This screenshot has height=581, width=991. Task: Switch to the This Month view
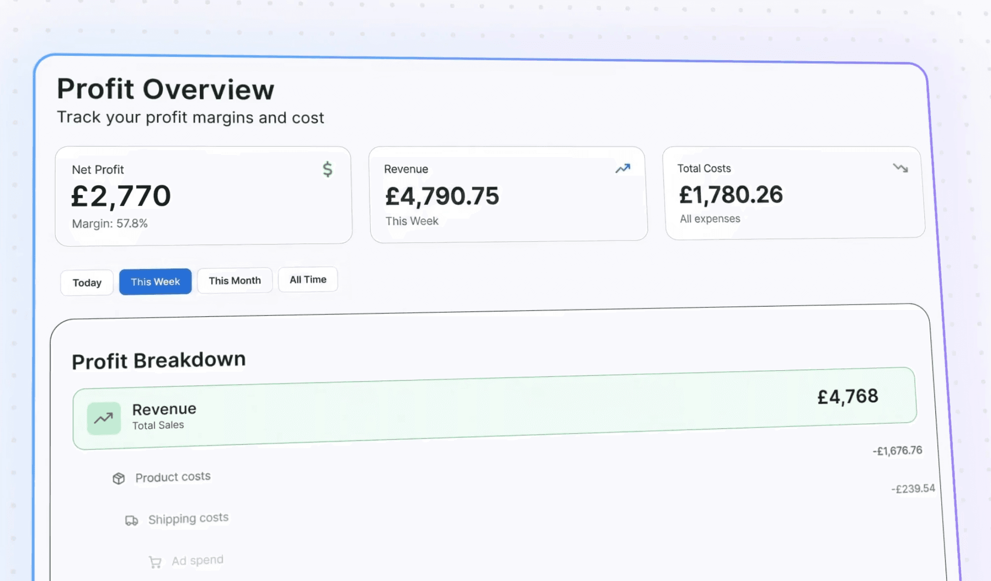(x=234, y=280)
